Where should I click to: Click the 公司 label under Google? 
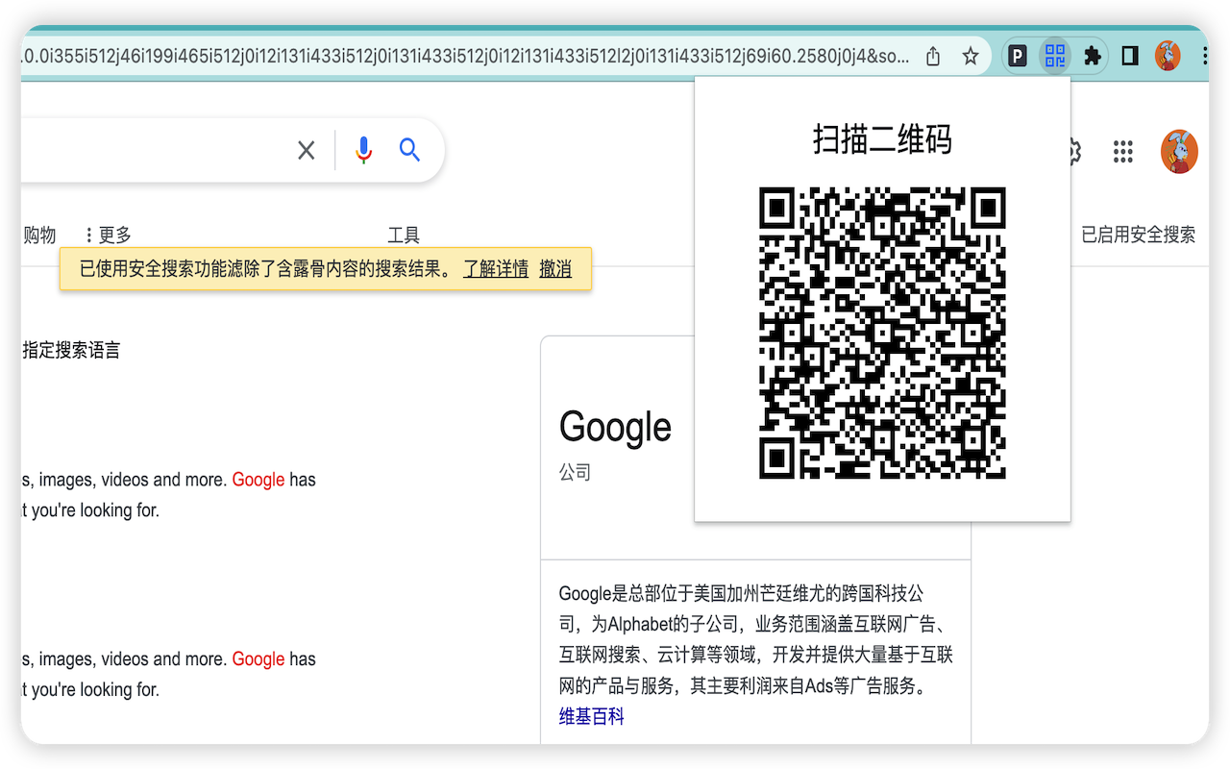click(575, 473)
